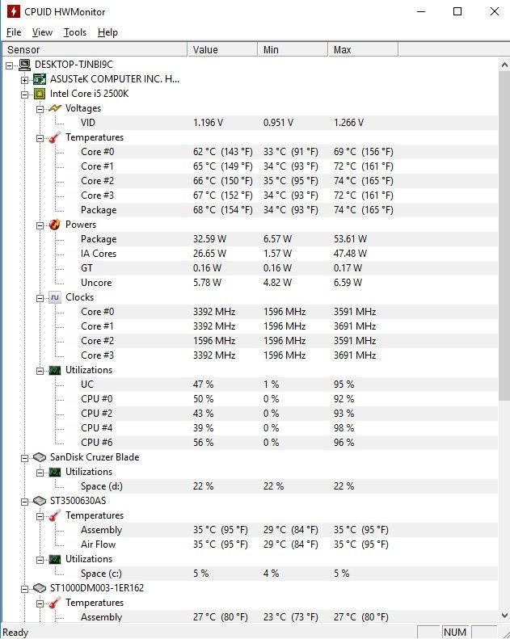Click the Intel Core i5 CPU chip icon
The image size is (510, 639).
40,94
